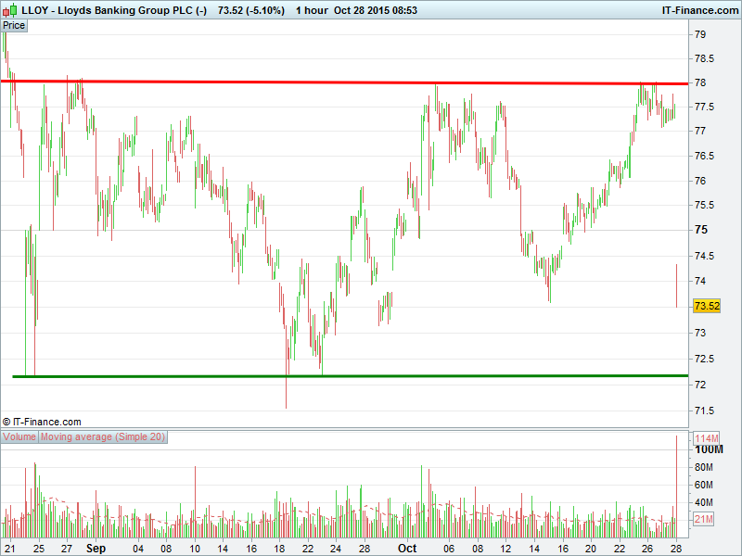The width and height of the screenshot is (742, 556).
Task: Click the © IT-Finance.com copyright text
Action: [42, 422]
